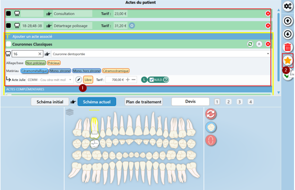Switch to Schéma initial tab
The image size is (295, 190).
pyautogui.click(x=50, y=102)
